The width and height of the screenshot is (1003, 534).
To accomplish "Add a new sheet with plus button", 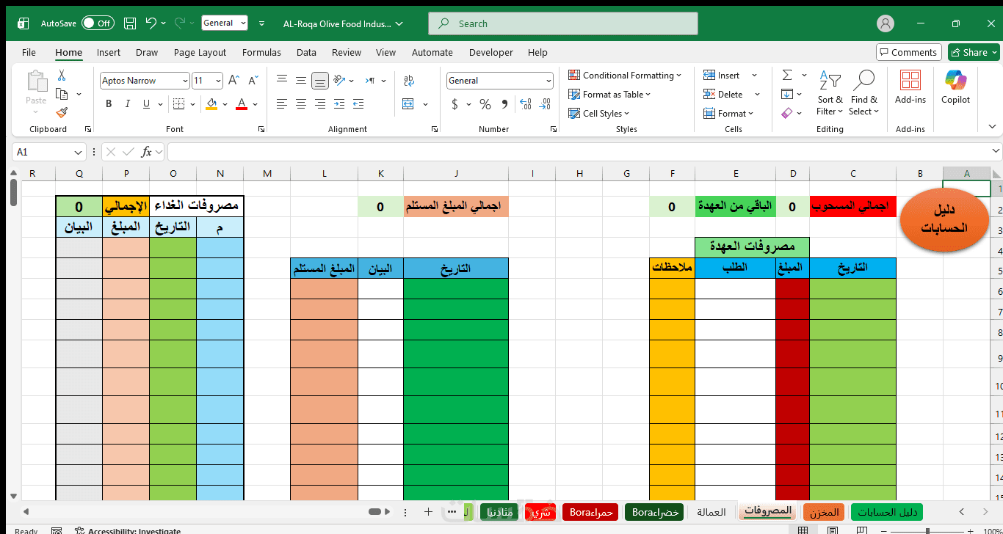I will [429, 512].
